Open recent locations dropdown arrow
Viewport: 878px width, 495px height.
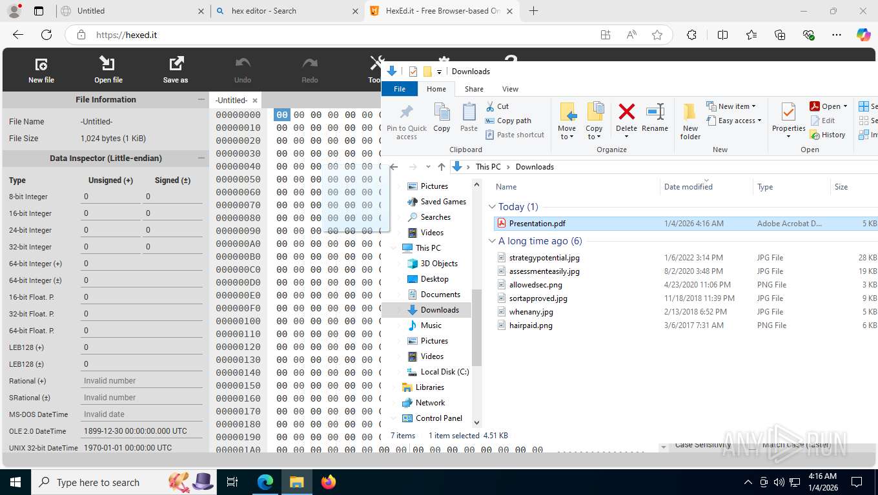pyautogui.click(x=427, y=167)
